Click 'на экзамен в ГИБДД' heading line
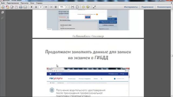Viewport: 173px width, 97px height. (88, 58)
